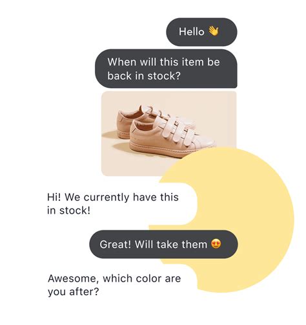Image resolution: width=306 pixels, height=325 pixels.
Task: Select the 'Great! Will take them' bubble
Action: click(163, 244)
